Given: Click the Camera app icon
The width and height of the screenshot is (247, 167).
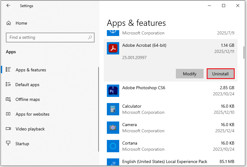Looking at the screenshot, I should [113, 128].
